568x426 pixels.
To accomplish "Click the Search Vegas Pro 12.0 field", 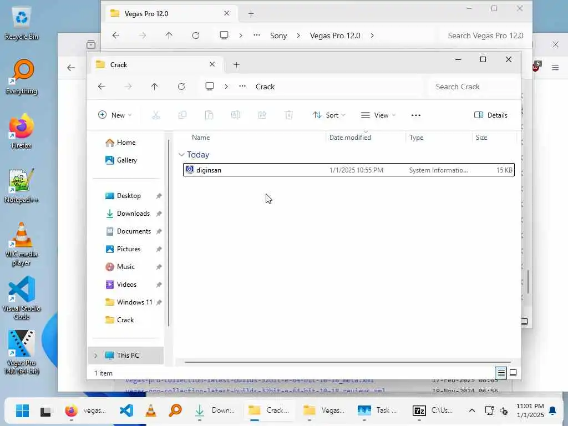I will click(485, 35).
